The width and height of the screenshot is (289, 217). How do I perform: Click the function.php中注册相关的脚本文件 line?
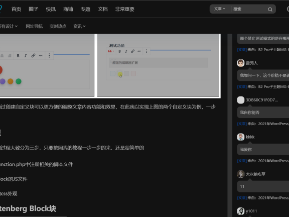pyautogui.click(x=36, y=164)
